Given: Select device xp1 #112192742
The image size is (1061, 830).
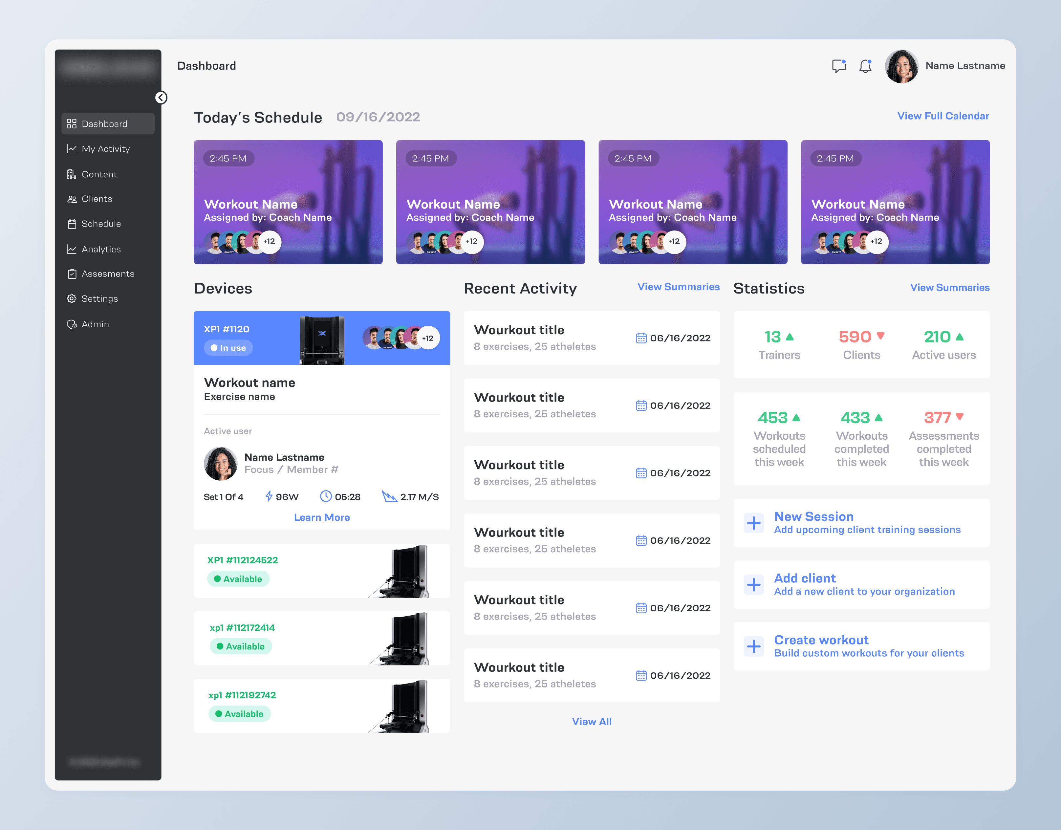Looking at the screenshot, I should tap(322, 706).
